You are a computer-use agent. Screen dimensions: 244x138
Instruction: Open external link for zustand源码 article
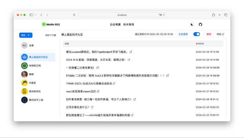(x=131, y=52)
